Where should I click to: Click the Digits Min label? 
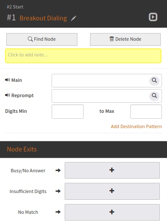16,111
